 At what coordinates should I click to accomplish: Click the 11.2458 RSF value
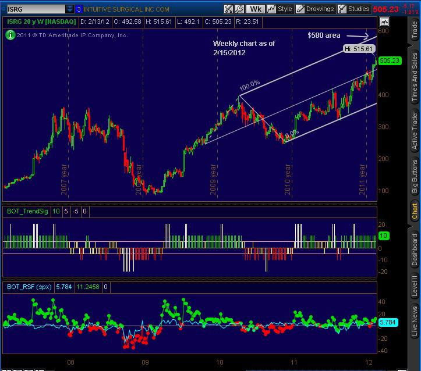(x=88, y=287)
